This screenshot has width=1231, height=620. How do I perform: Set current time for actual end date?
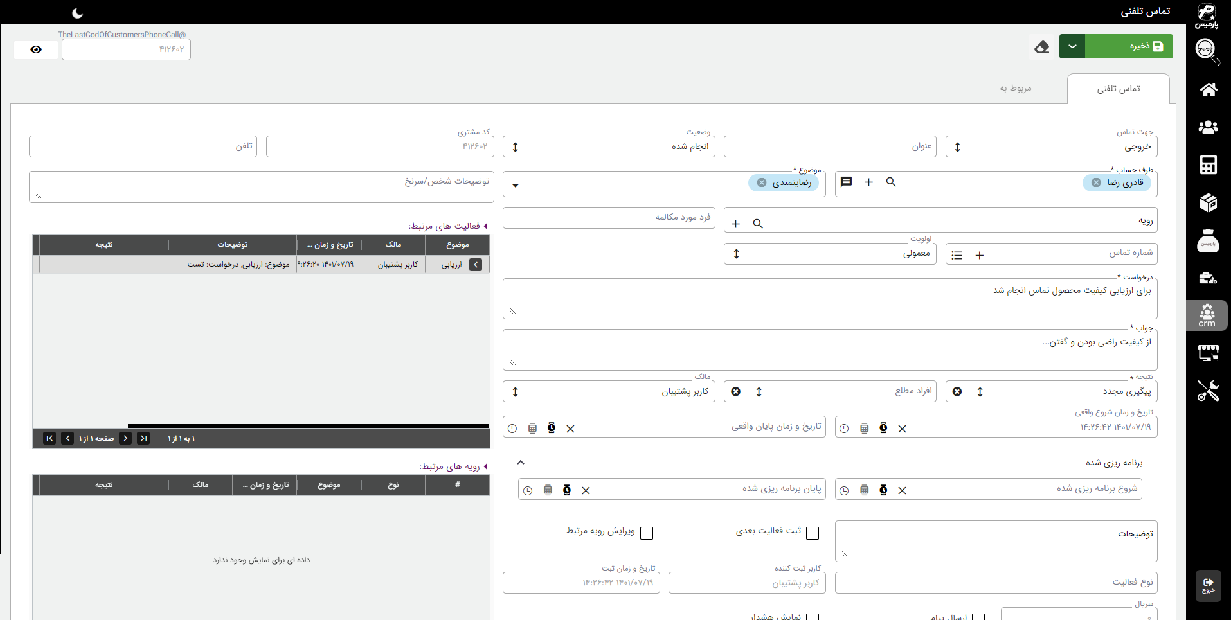point(552,429)
